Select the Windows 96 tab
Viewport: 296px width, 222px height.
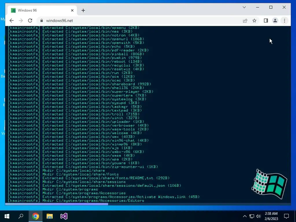click(42, 10)
